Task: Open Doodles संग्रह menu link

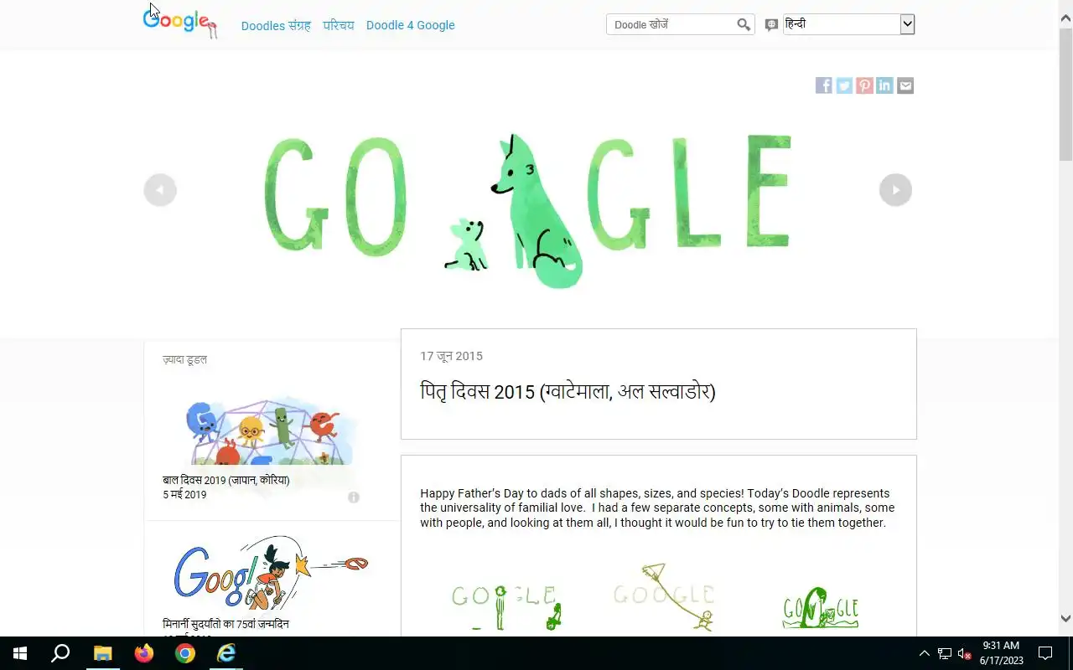Action: coord(276,25)
